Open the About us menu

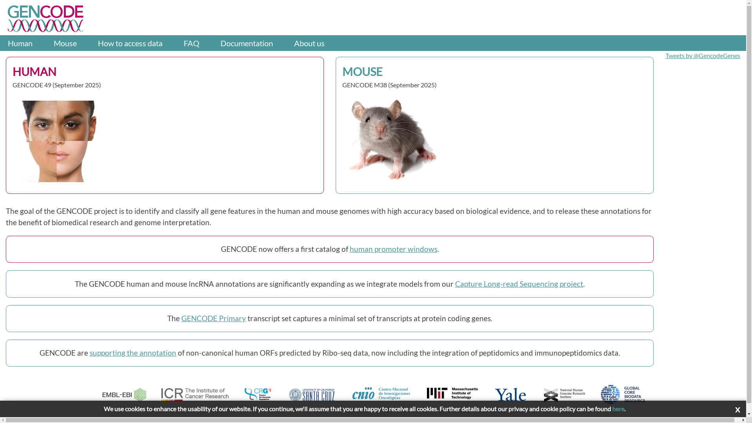pyautogui.click(x=309, y=43)
